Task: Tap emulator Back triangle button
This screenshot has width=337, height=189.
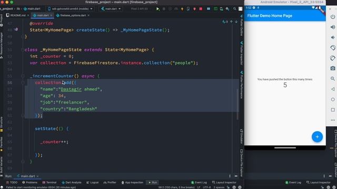Action: point(333,89)
